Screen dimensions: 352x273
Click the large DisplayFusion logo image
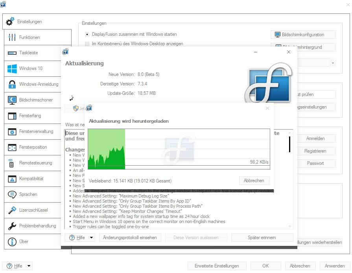click(x=269, y=83)
